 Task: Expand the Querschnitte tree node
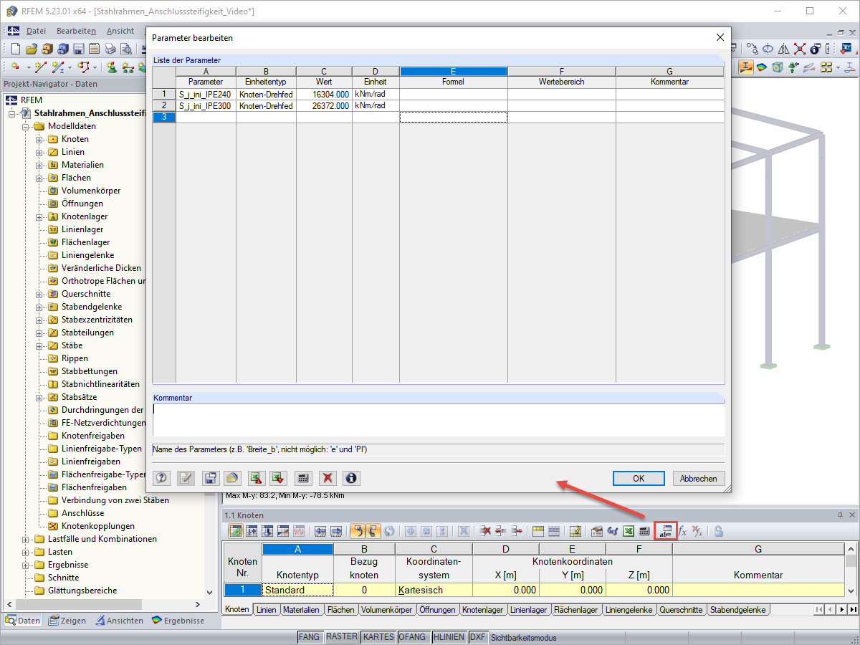(40, 294)
